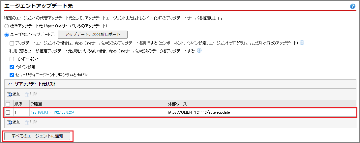Tick the checkbox for row 1
This screenshot has width=360, height=143.
point(8,112)
